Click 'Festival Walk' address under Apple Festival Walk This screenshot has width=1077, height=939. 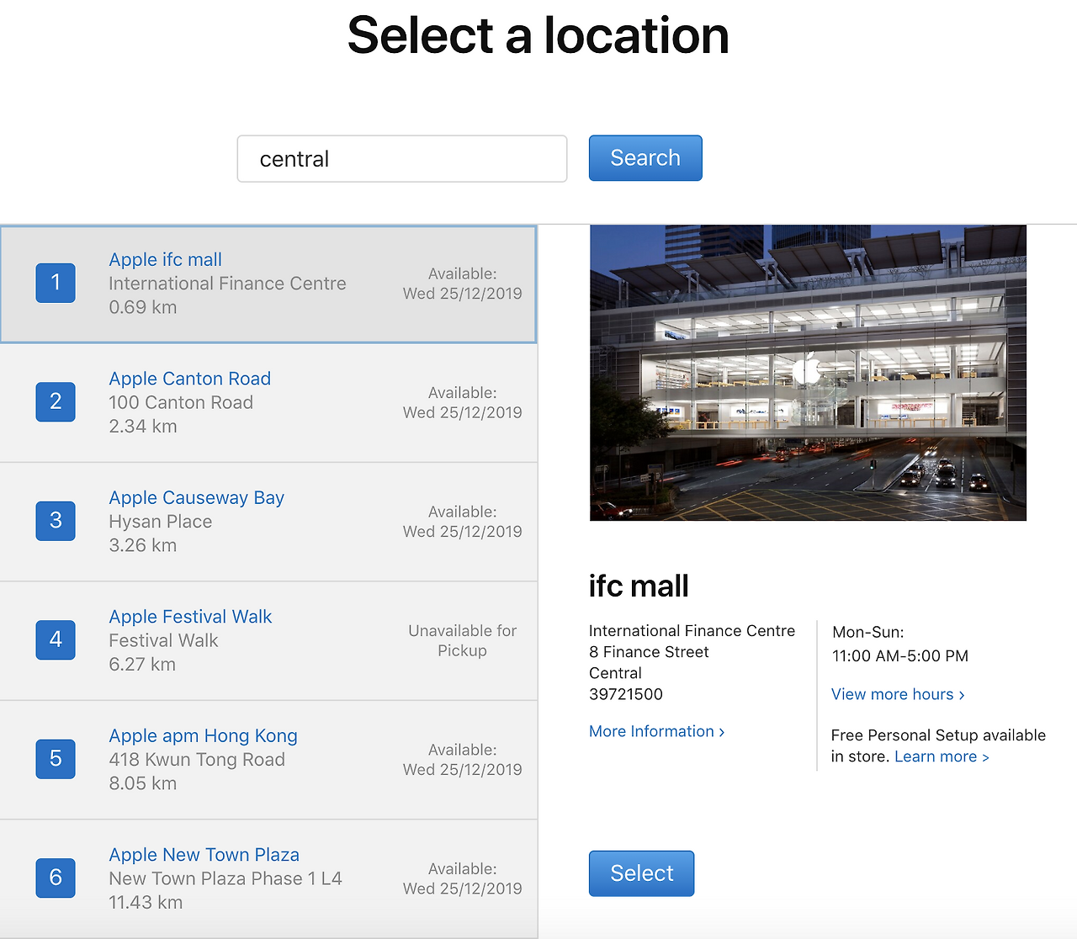(x=163, y=641)
